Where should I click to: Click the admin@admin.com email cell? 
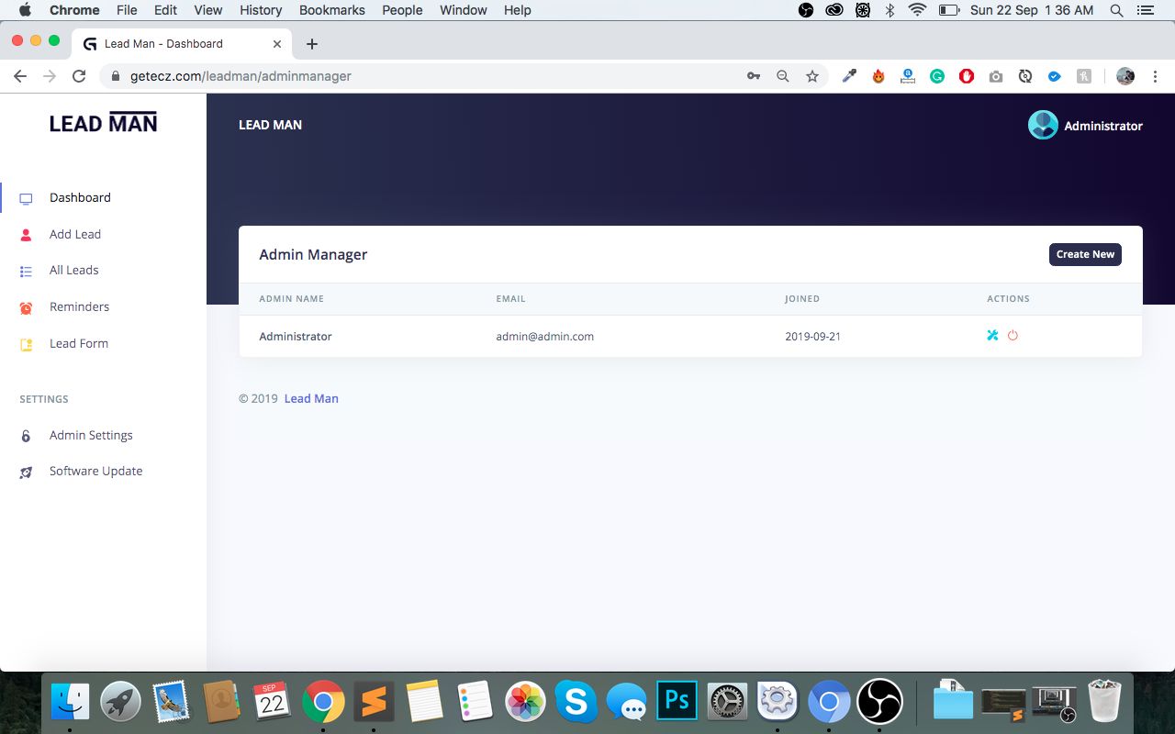(545, 337)
